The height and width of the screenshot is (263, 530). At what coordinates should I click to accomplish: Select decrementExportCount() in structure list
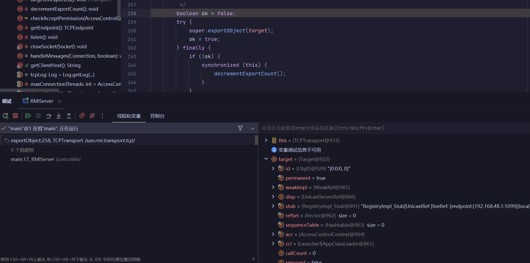click(x=64, y=9)
